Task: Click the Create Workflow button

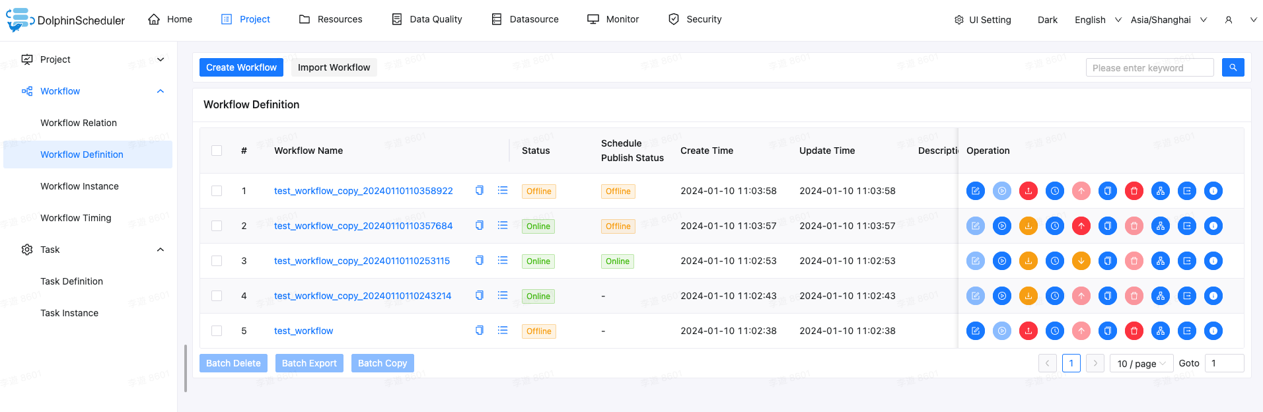Action: click(241, 67)
